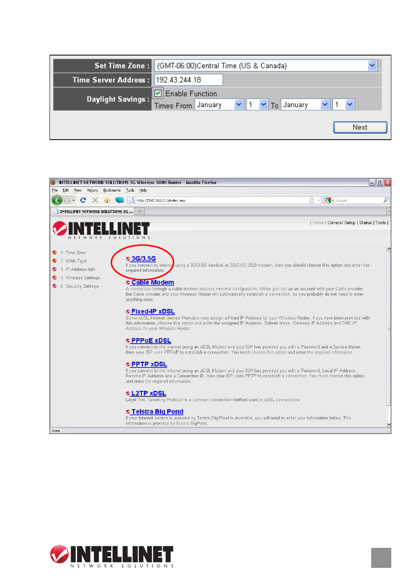Open the File menu

[55, 191]
